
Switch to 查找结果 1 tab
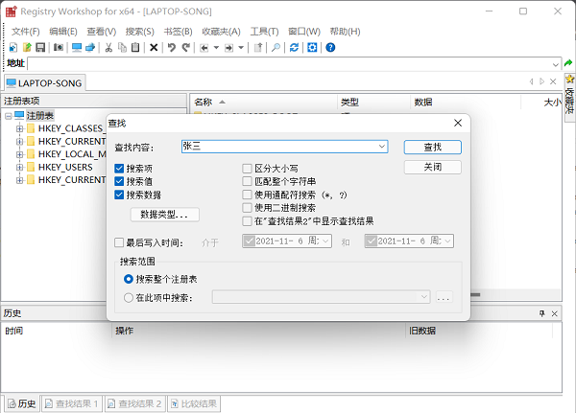click(x=72, y=403)
